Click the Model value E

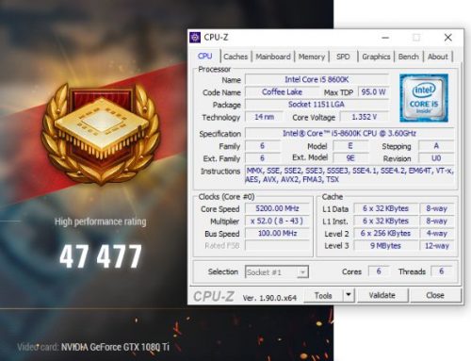tap(350, 146)
